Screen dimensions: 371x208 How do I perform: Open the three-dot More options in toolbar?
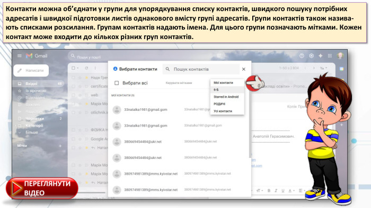(x=95, y=68)
